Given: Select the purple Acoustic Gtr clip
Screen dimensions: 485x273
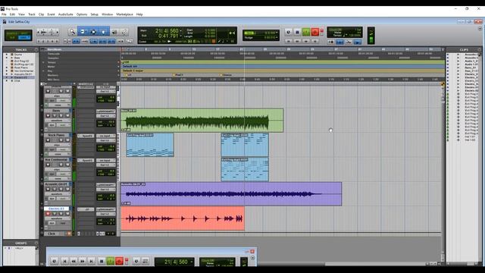Looking at the screenshot, I should click(231, 194).
